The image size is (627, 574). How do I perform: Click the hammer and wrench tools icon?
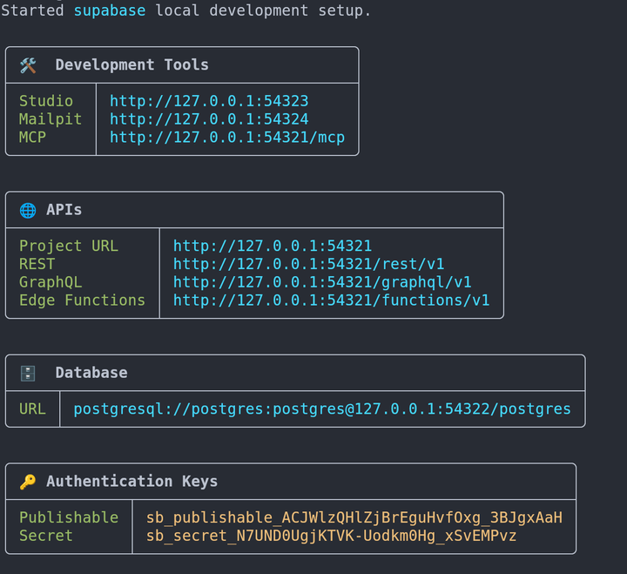point(28,65)
